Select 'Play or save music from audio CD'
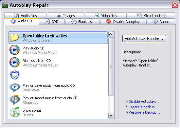Viewport: 180px width, 128px height. pyautogui.click(x=58, y=87)
